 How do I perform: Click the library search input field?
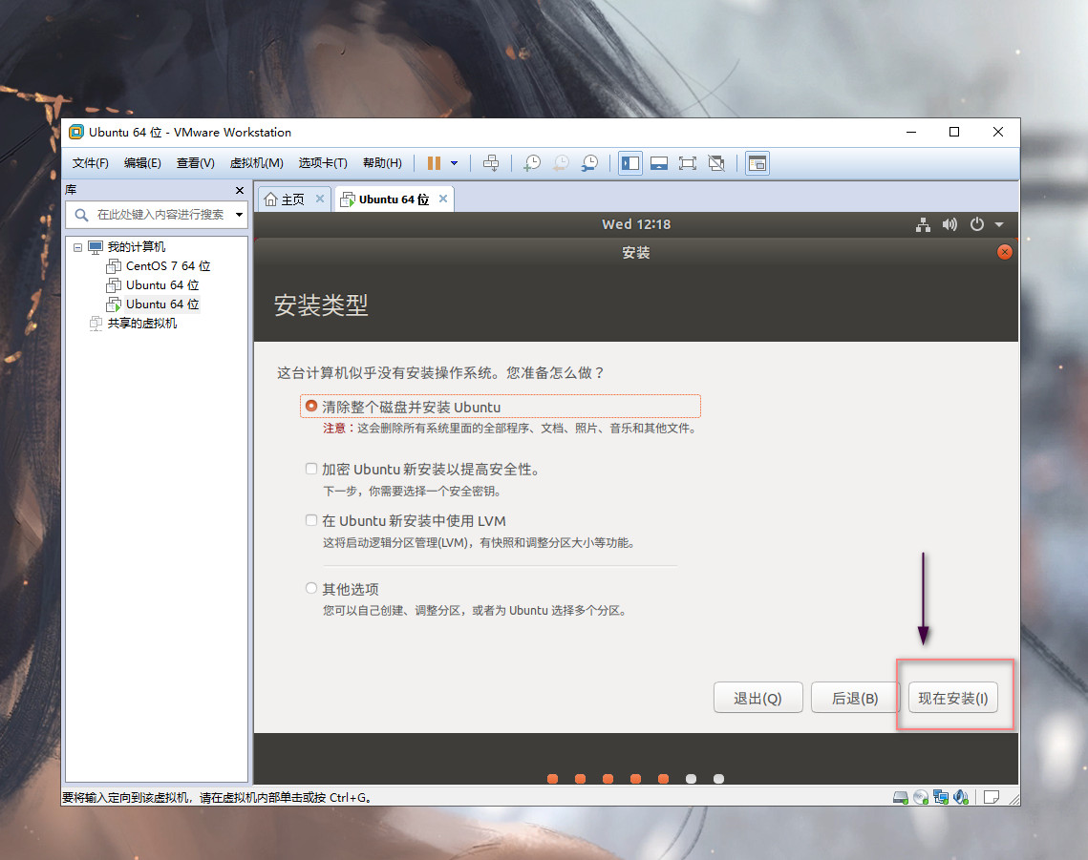click(160, 215)
